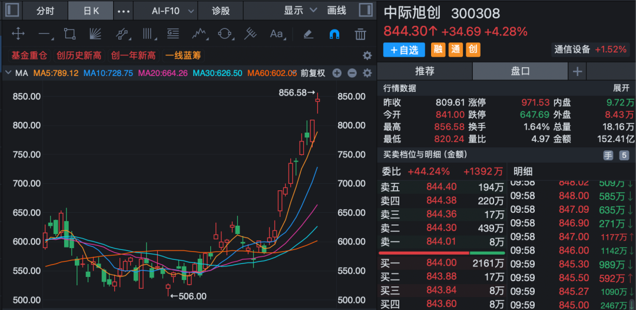Toggle the 手 unit display button
Image resolution: width=636 pixels, height=310 pixels.
point(608,155)
